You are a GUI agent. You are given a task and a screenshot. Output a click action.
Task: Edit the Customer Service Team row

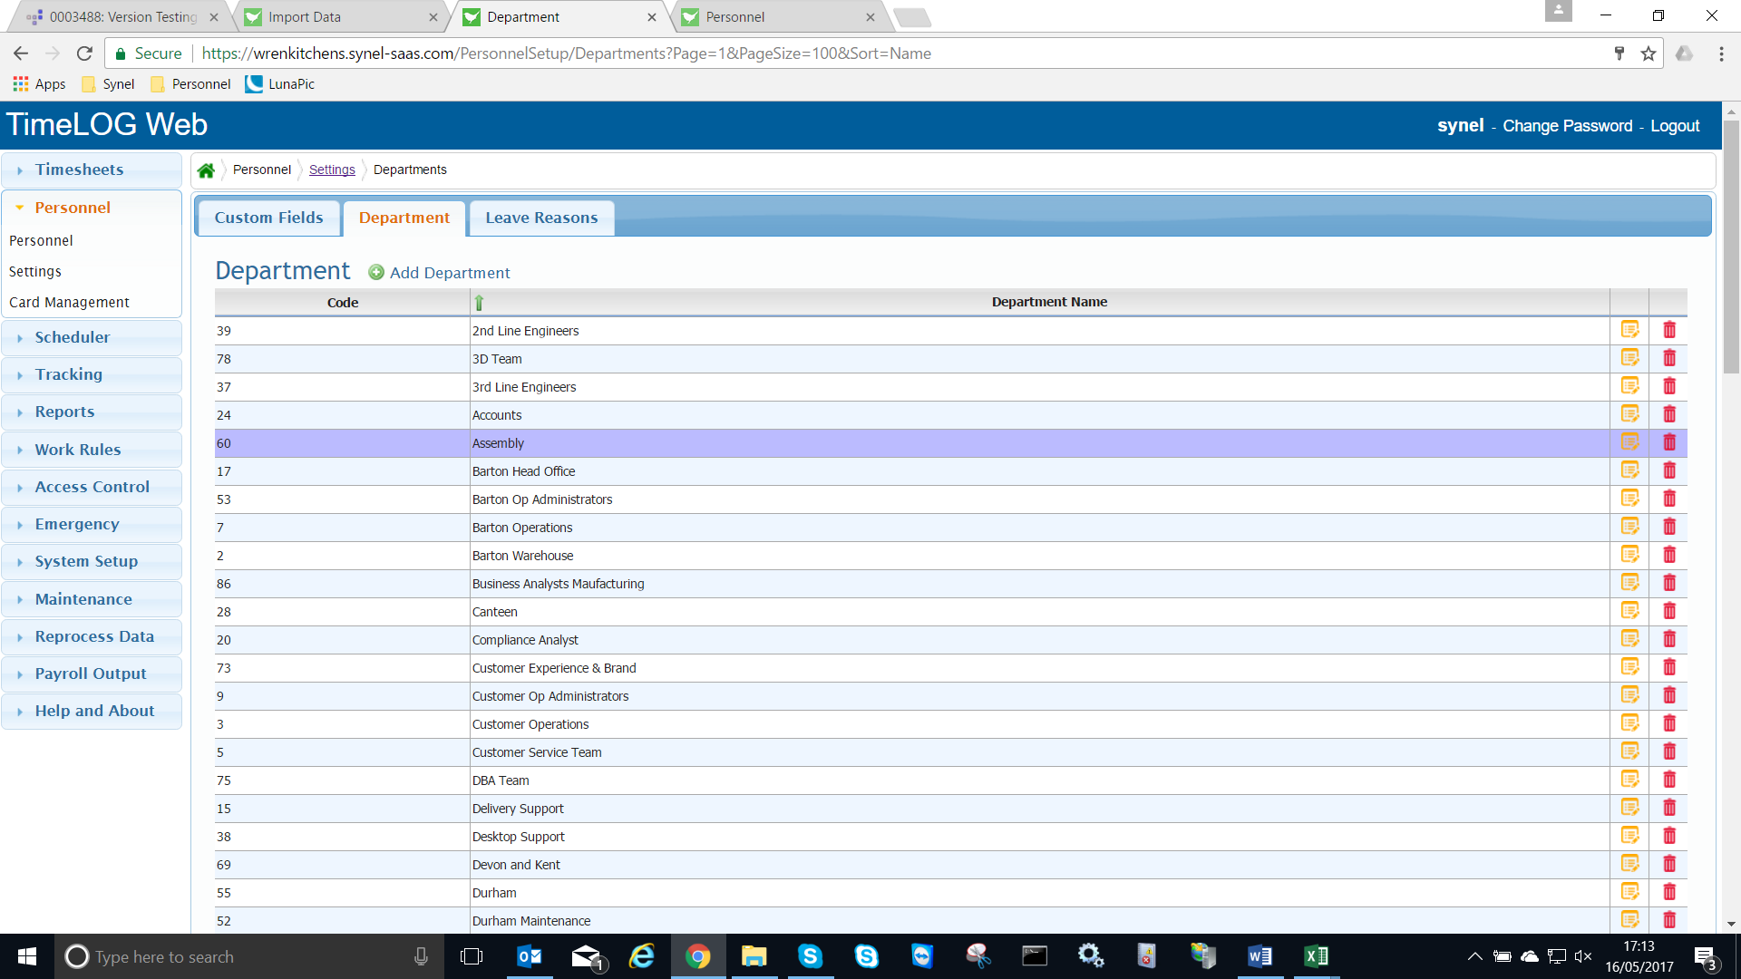[1629, 751]
